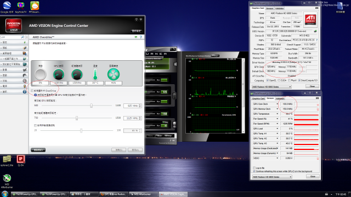This screenshot has height=197, width=351.
Task: Enable Log to file checkbox
Action: click(254, 168)
